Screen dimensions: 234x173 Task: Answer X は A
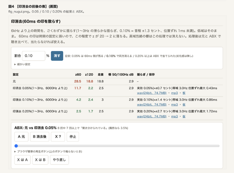pos(22,160)
